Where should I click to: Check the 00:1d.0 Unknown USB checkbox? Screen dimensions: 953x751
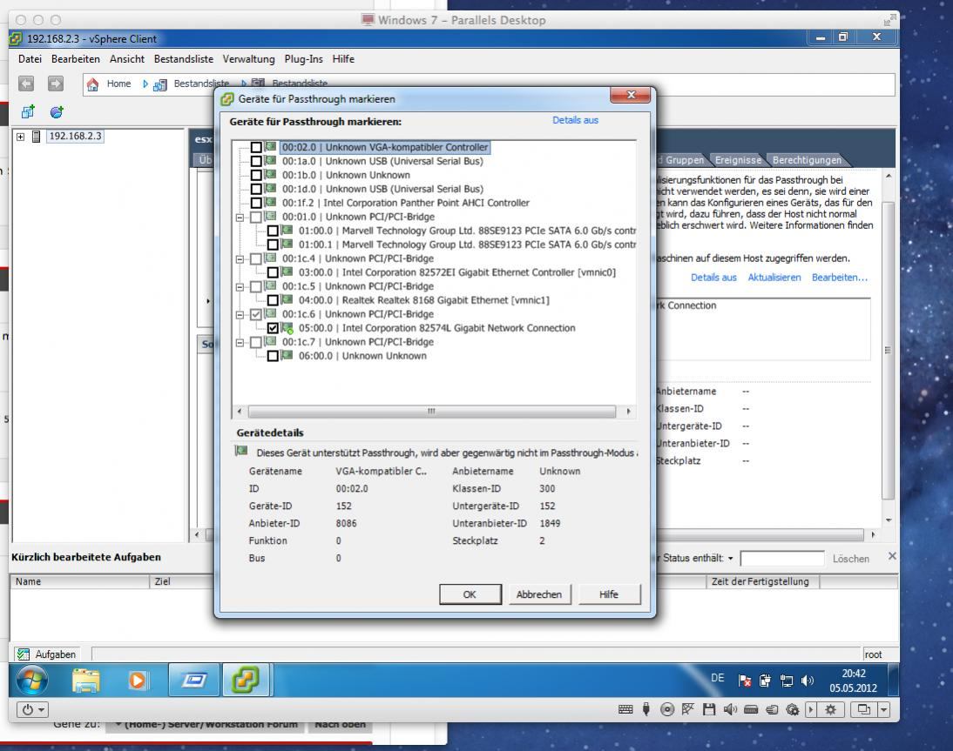(x=256, y=190)
